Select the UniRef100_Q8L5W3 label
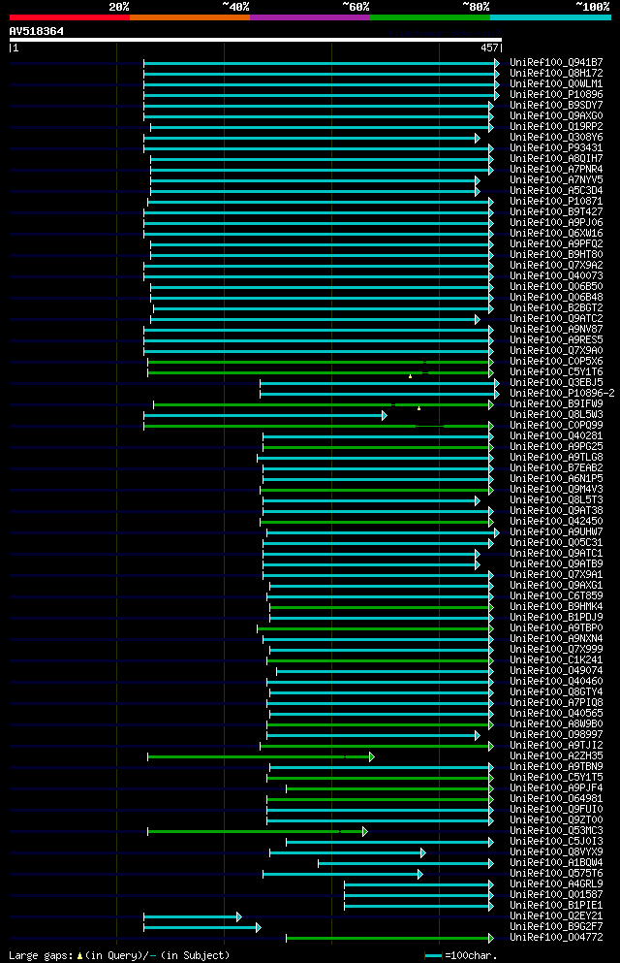620x963 pixels. (x=556, y=414)
